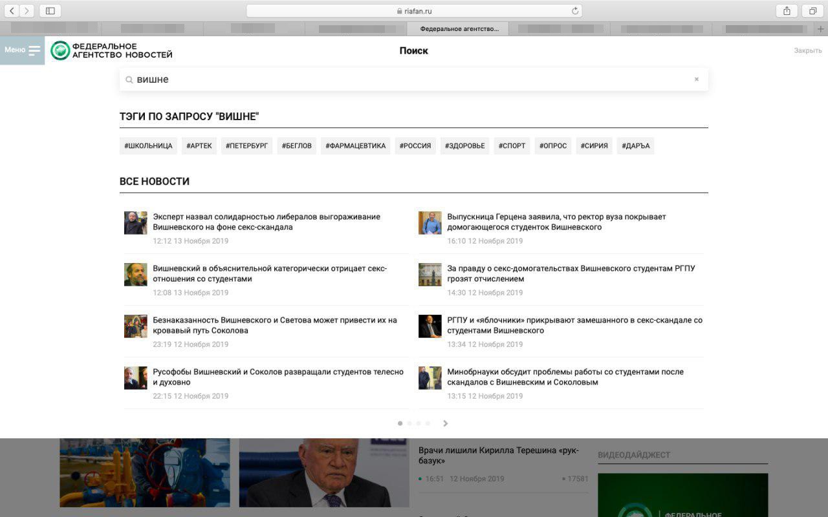Open the Видеодайджест video preview
The height and width of the screenshot is (517, 828).
coord(683,495)
